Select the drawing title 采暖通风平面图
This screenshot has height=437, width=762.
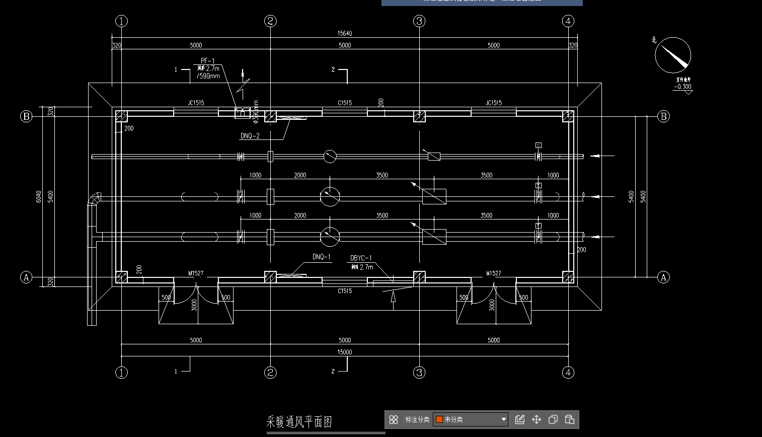(299, 422)
